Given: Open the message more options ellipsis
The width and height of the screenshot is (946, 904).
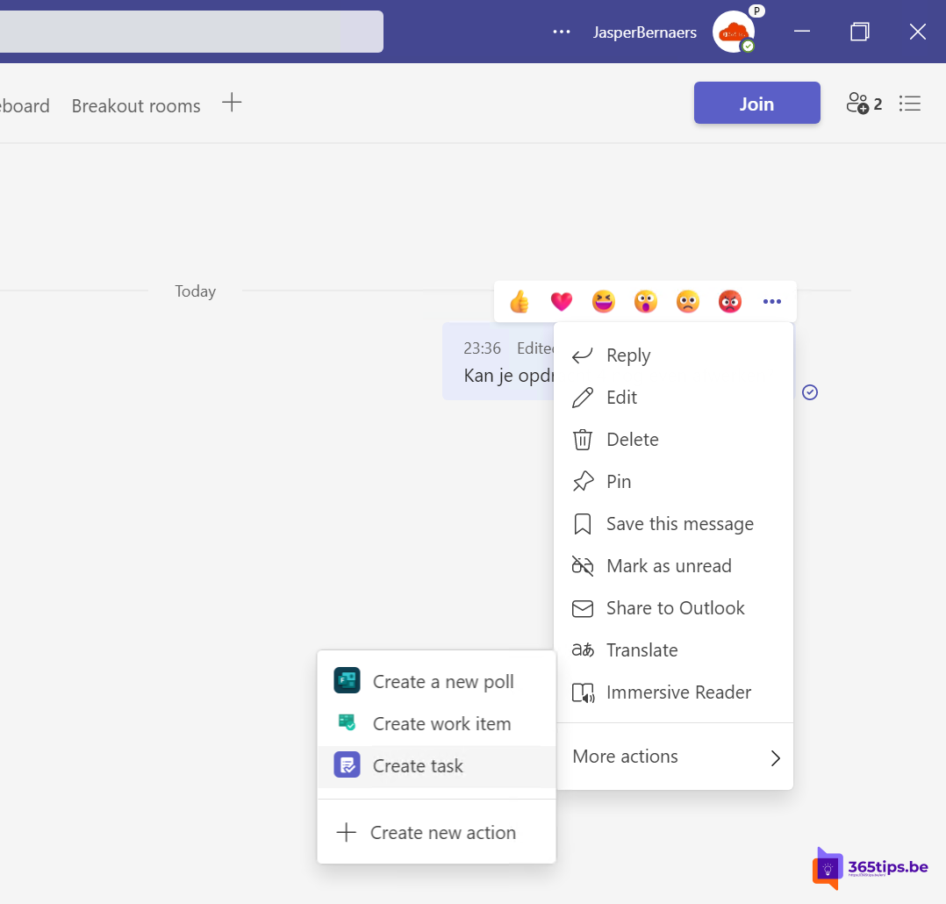Looking at the screenshot, I should [772, 302].
